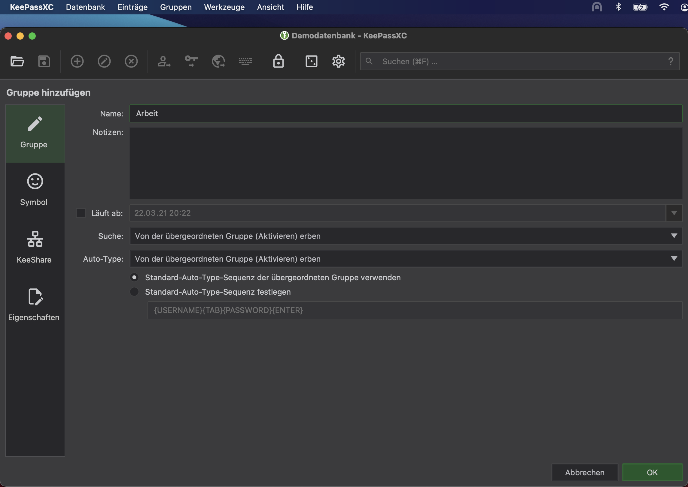Enable the Läuft ab expiry checkbox
Screen dimensions: 688x487
point(81,213)
